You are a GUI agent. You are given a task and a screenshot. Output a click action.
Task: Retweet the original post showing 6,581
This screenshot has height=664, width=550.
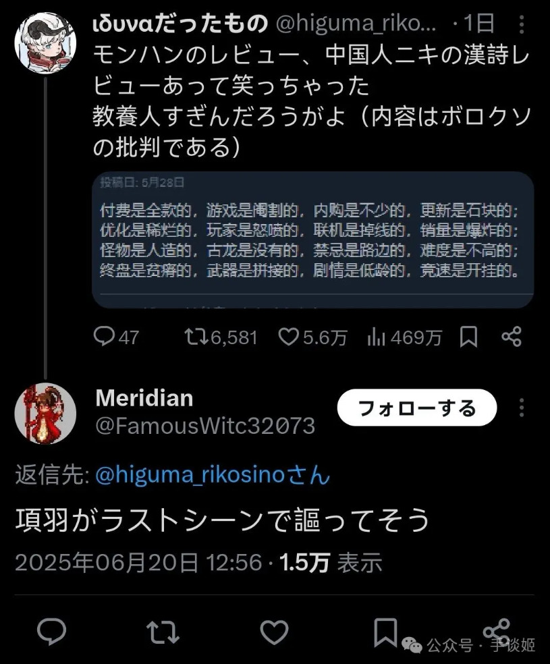click(x=221, y=337)
